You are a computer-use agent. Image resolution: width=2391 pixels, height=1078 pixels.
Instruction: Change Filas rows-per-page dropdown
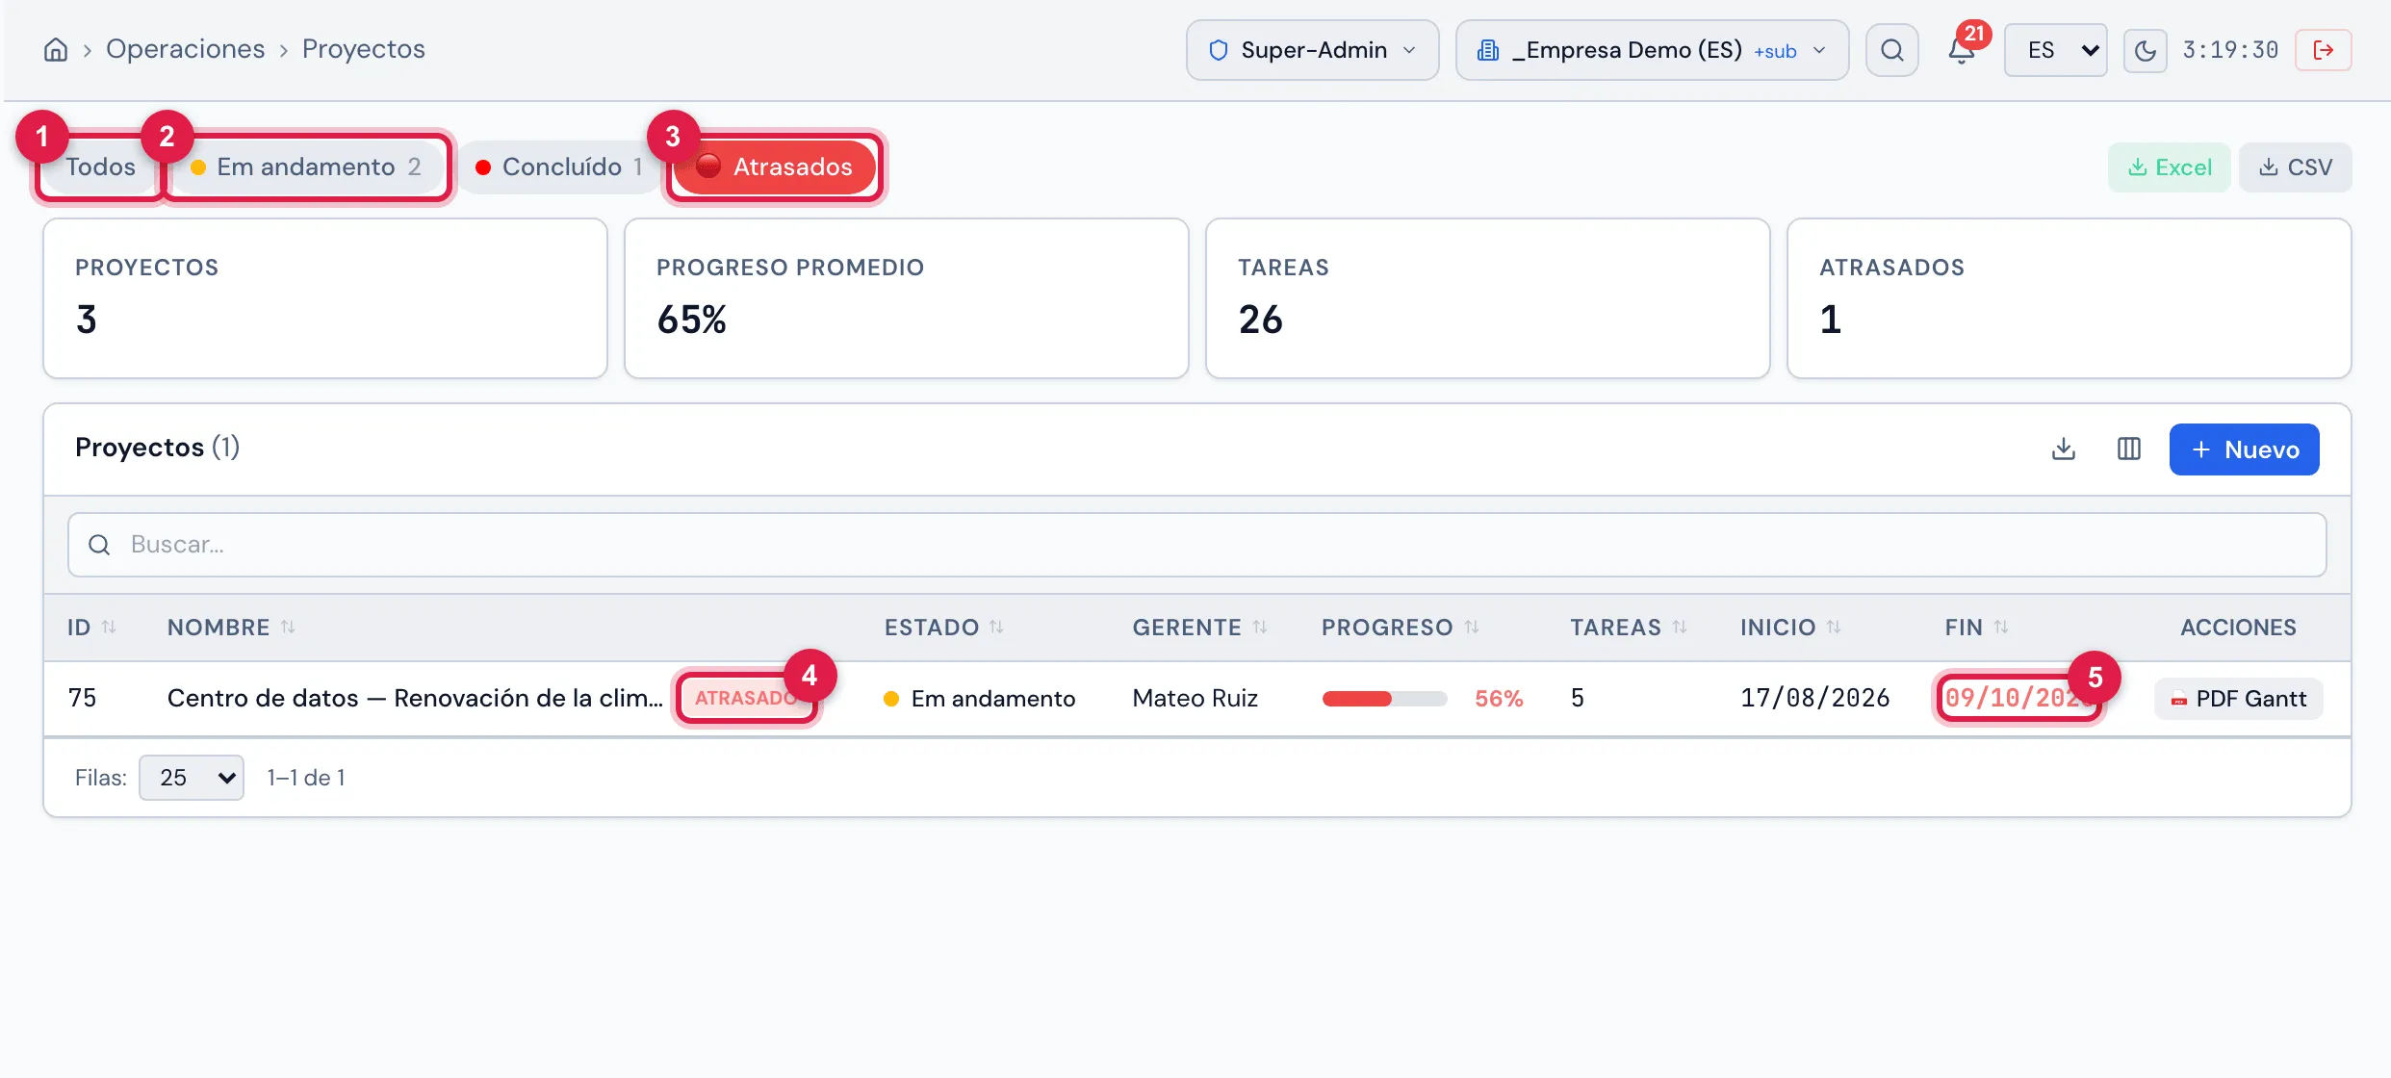[x=192, y=778]
